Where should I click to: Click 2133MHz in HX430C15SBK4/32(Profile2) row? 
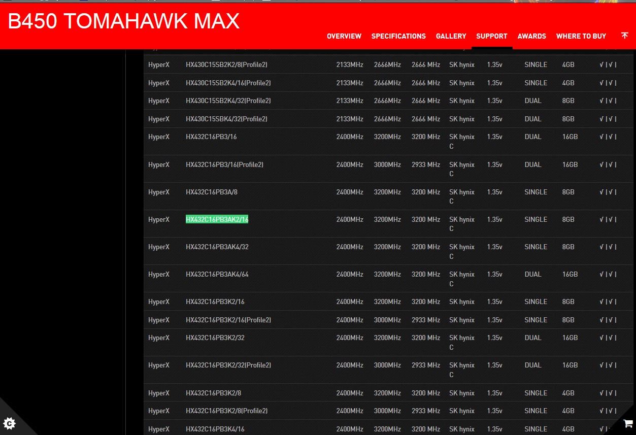click(350, 119)
